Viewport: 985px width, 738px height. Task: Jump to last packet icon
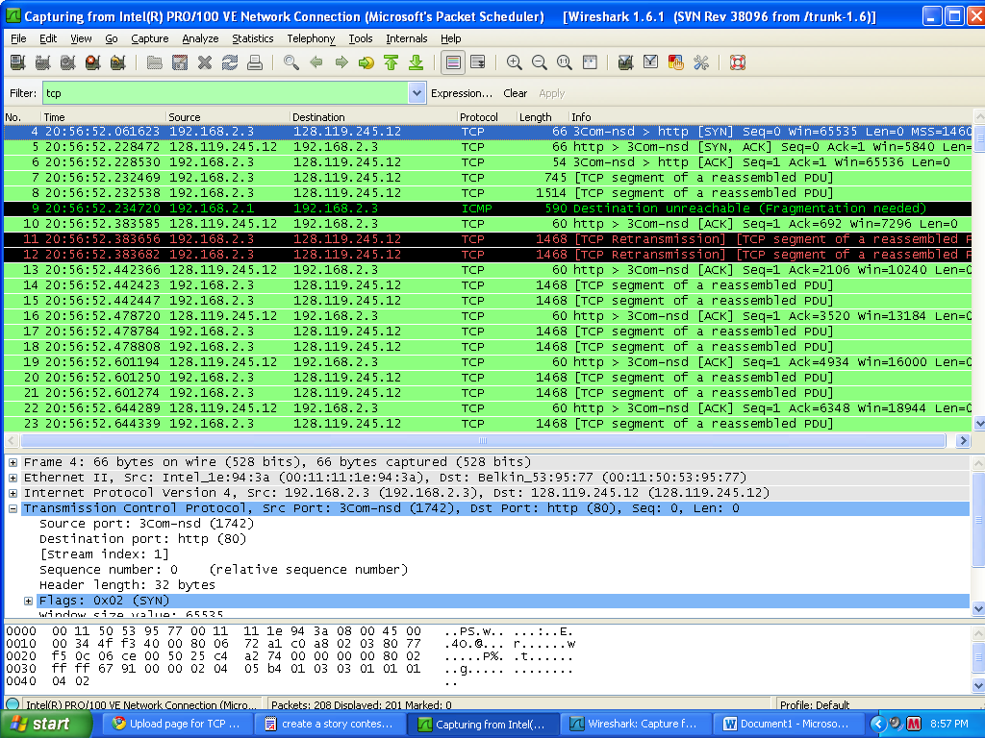coord(416,62)
